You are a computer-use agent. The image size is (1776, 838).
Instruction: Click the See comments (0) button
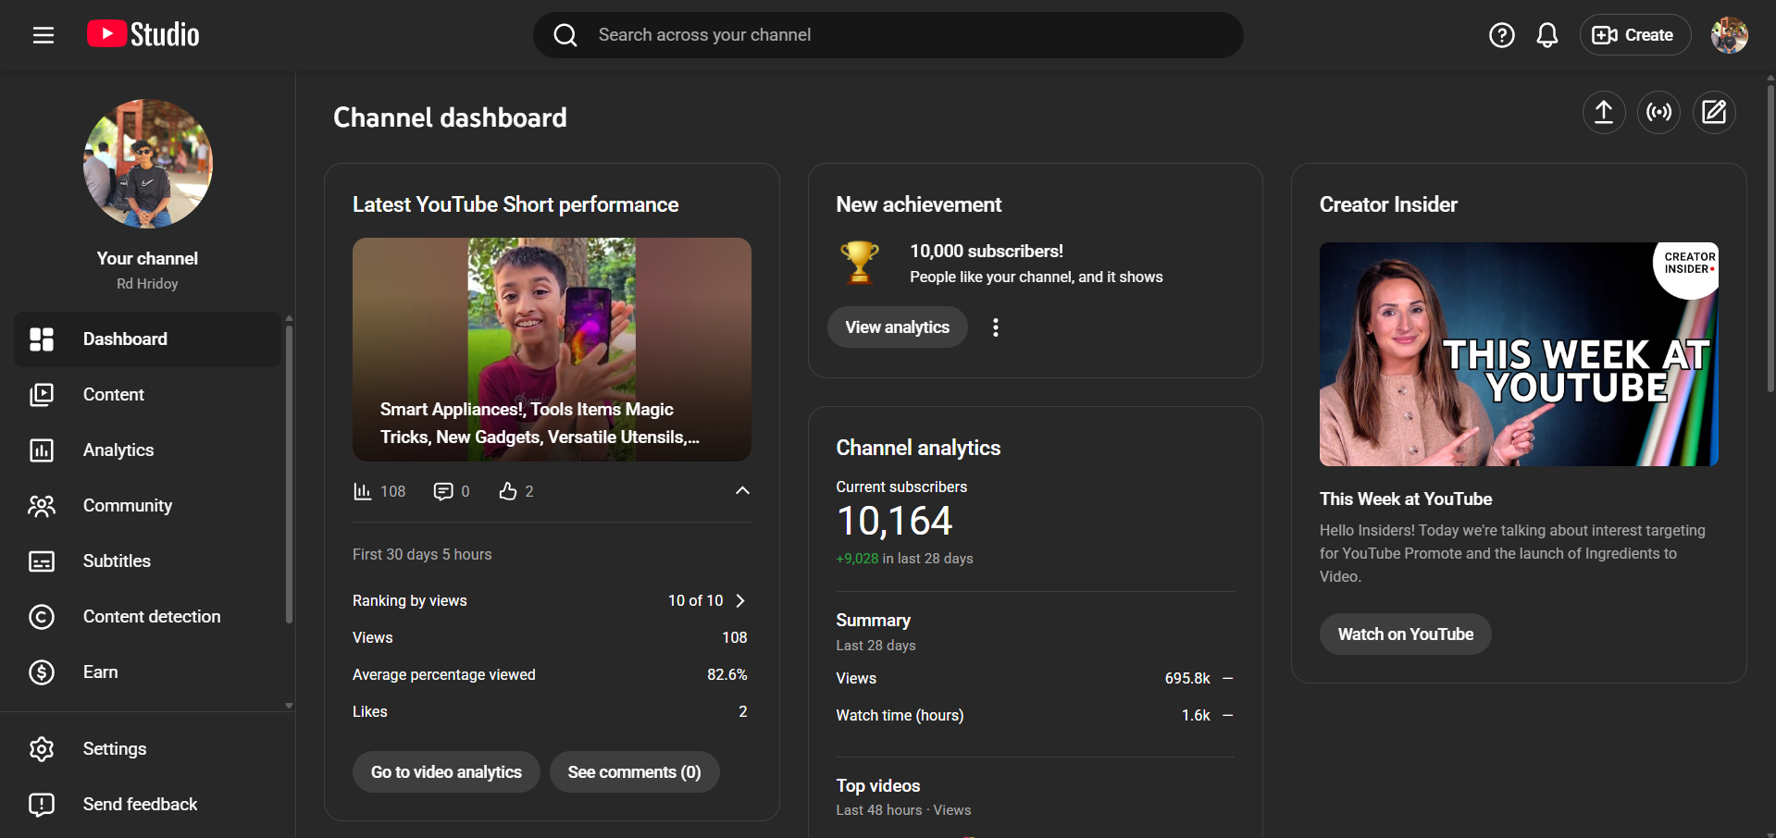[634, 772]
